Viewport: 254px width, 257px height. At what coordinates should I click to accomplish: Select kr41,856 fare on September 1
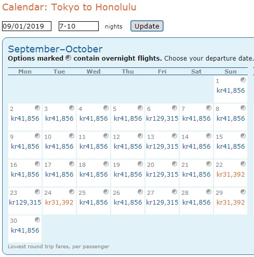(231, 91)
